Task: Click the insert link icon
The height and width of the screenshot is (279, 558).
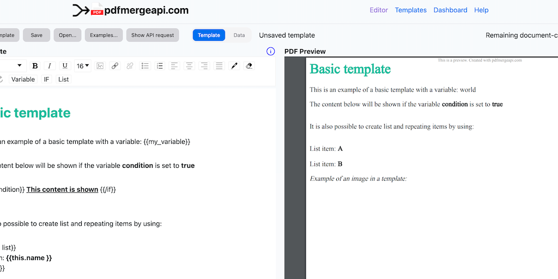Action: point(114,66)
